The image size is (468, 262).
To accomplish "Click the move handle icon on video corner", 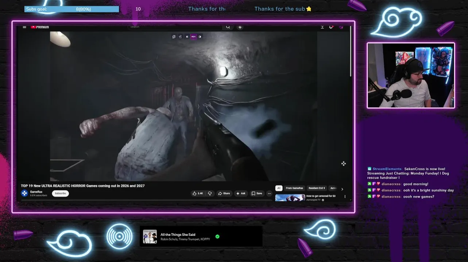I will pyautogui.click(x=344, y=164).
